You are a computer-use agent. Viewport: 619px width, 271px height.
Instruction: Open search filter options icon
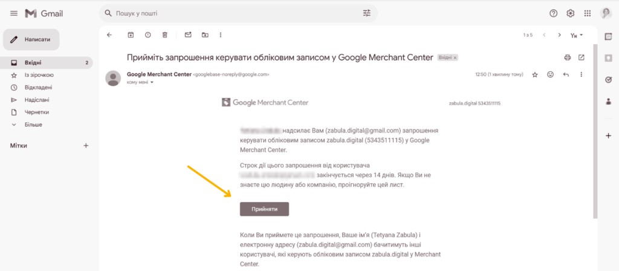point(367,13)
